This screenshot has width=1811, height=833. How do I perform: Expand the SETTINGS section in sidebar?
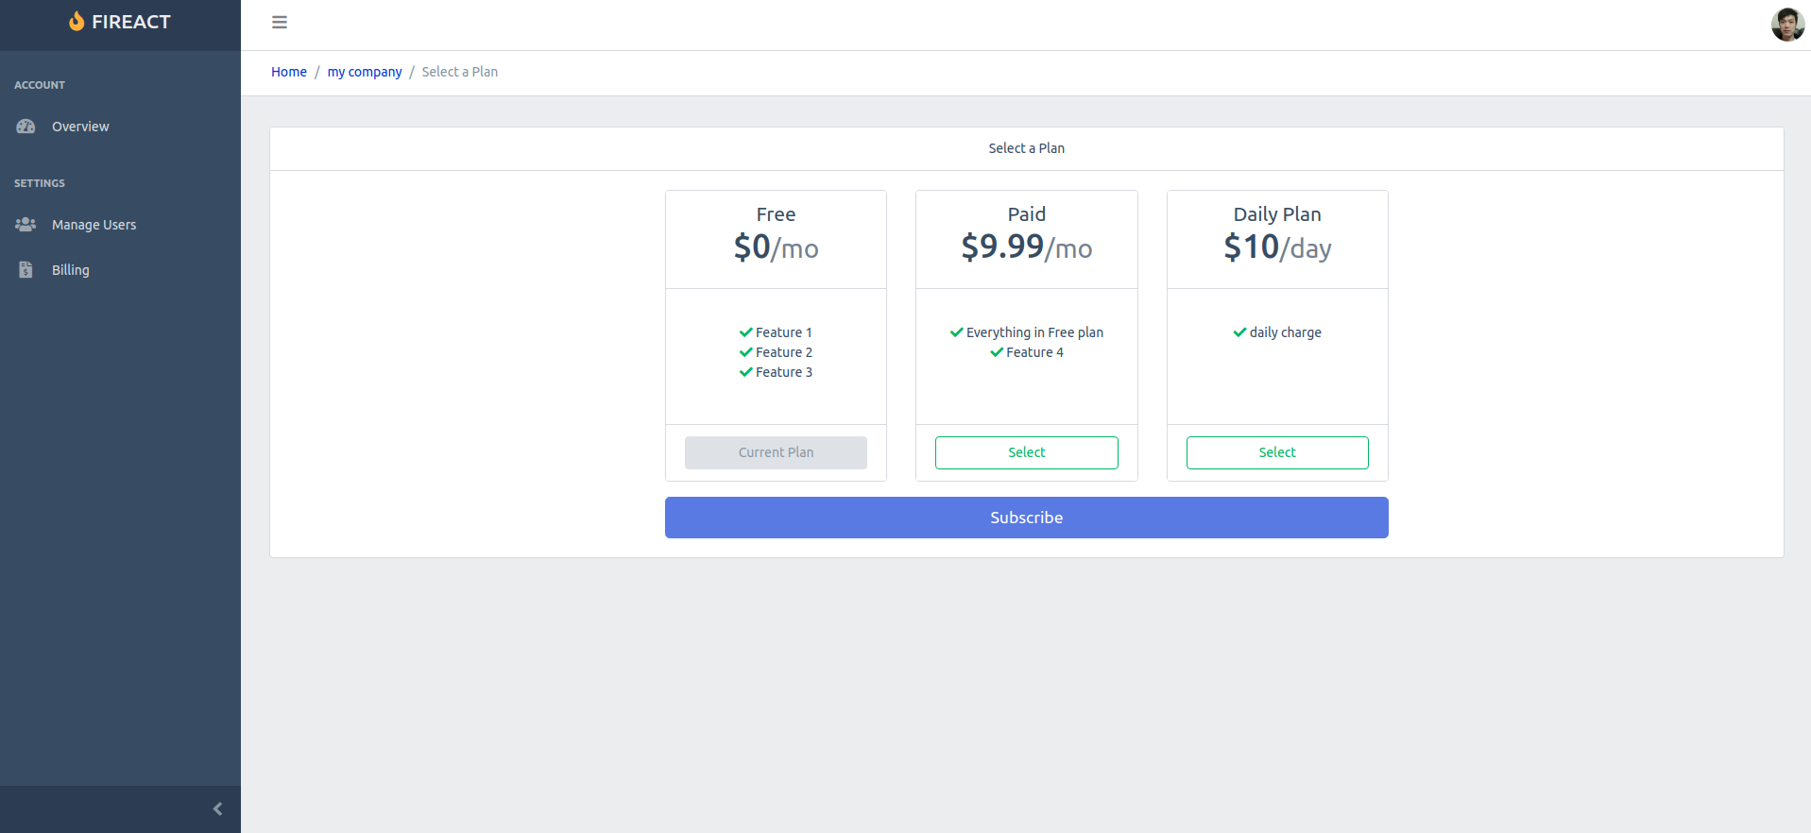click(x=39, y=183)
